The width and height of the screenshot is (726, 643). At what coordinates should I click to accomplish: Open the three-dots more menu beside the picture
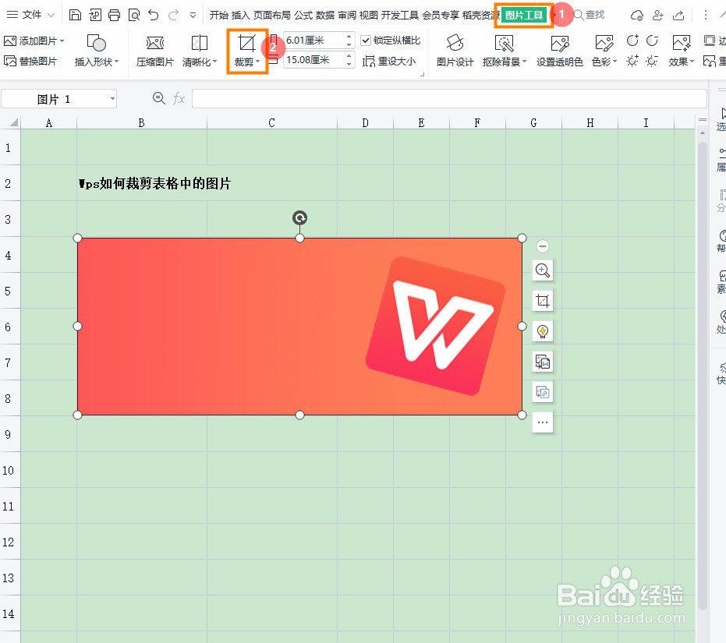(543, 422)
